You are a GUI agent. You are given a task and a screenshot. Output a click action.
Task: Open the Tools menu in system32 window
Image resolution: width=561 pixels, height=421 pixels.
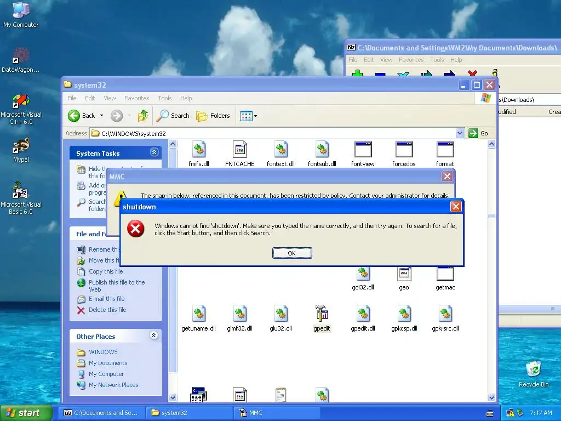[x=164, y=98]
